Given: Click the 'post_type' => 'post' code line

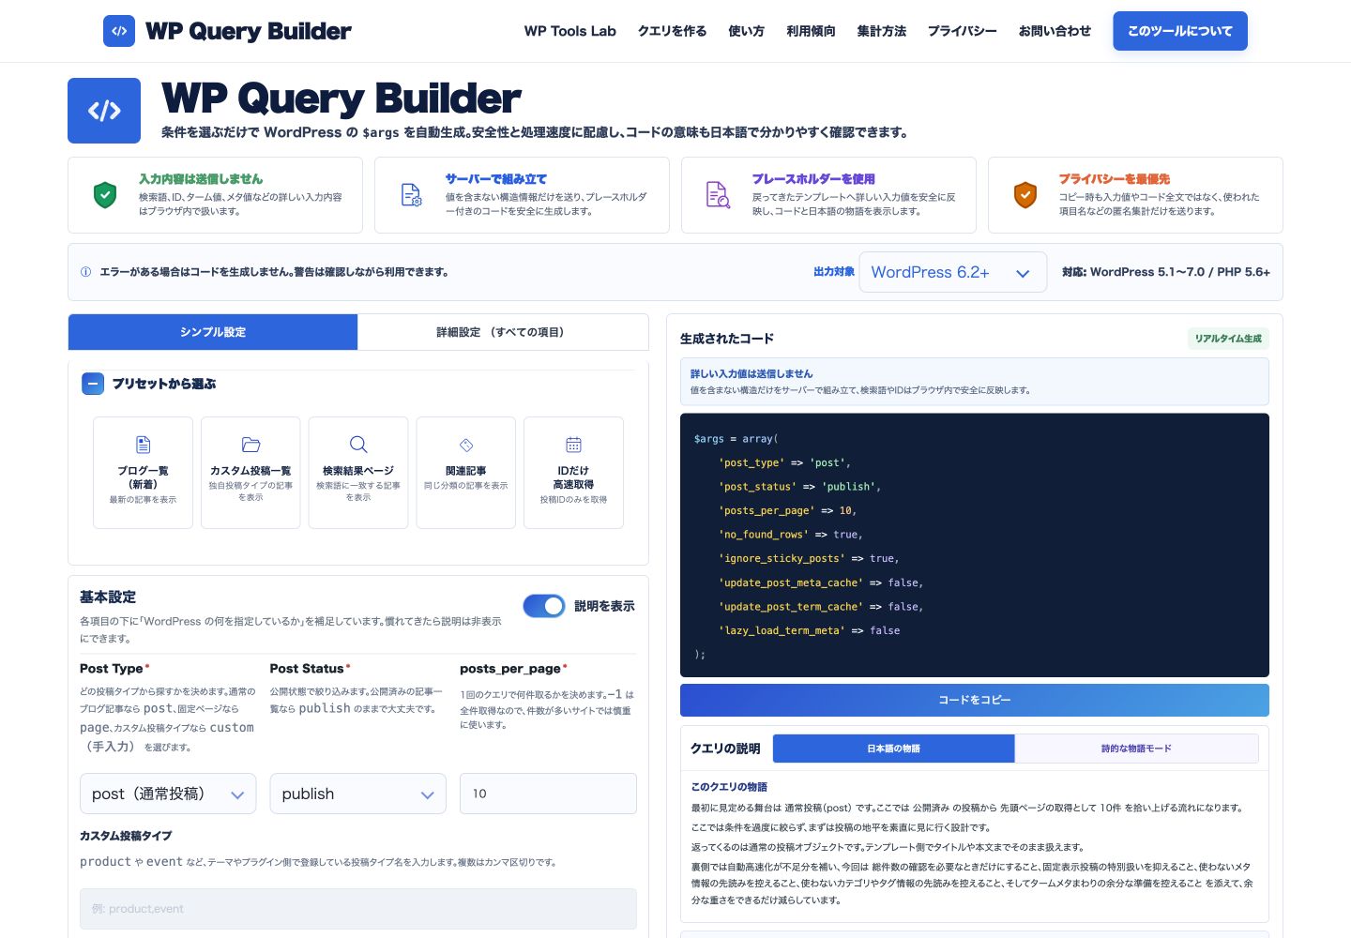Looking at the screenshot, I should click(784, 462).
